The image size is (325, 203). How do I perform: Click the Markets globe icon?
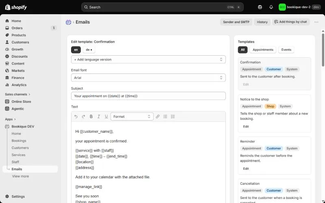click(x=7, y=71)
